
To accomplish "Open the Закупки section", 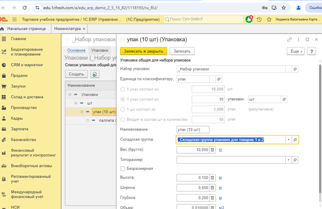I will pyautogui.click(x=18, y=86).
